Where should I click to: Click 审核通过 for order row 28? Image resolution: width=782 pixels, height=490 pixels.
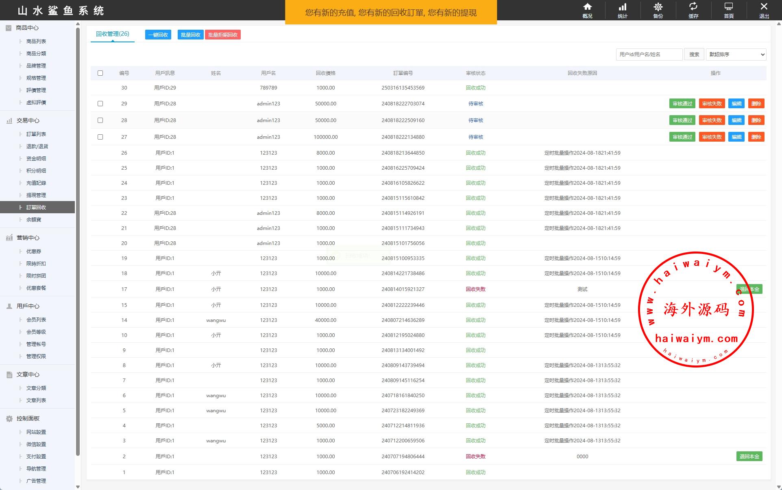pyautogui.click(x=682, y=120)
